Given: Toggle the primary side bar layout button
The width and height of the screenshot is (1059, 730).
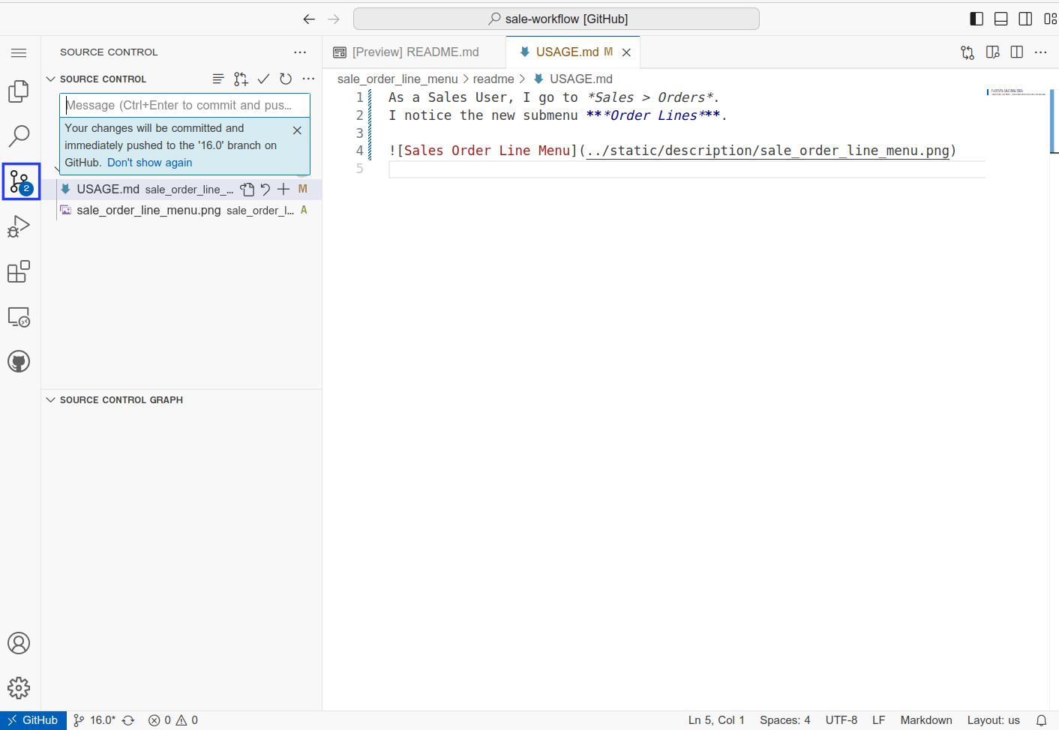Looking at the screenshot, I should (x=976, y=19).
